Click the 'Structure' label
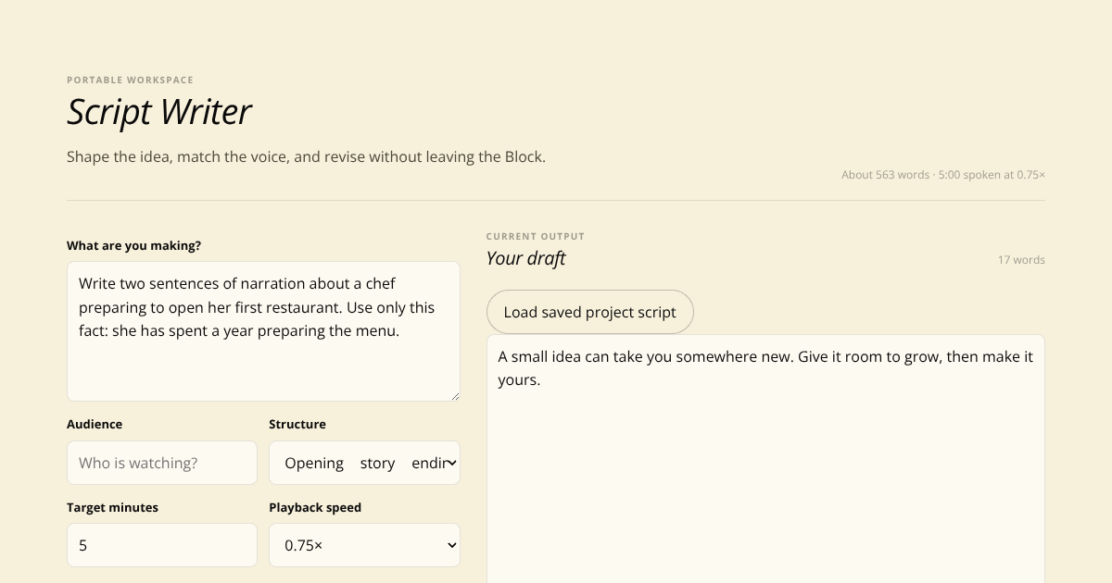This screenshot has height=583, width=1112. pos(297,424)
